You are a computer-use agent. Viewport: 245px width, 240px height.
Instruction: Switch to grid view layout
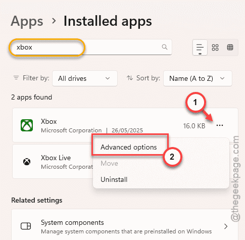pos(215,47)
